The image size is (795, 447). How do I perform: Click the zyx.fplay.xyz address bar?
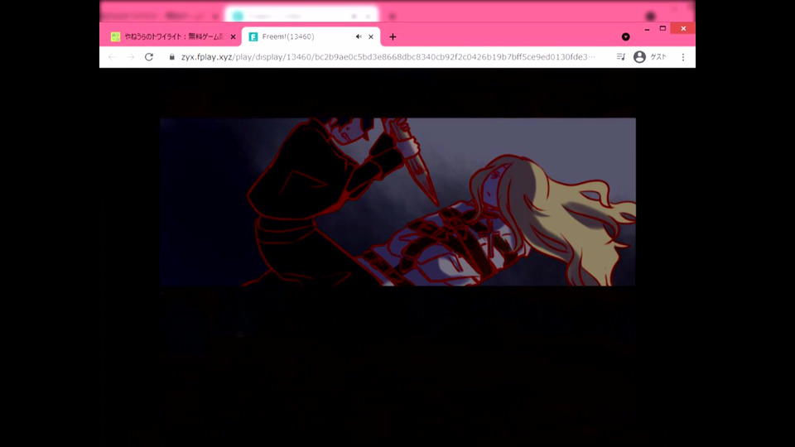(x=388, y=57)
